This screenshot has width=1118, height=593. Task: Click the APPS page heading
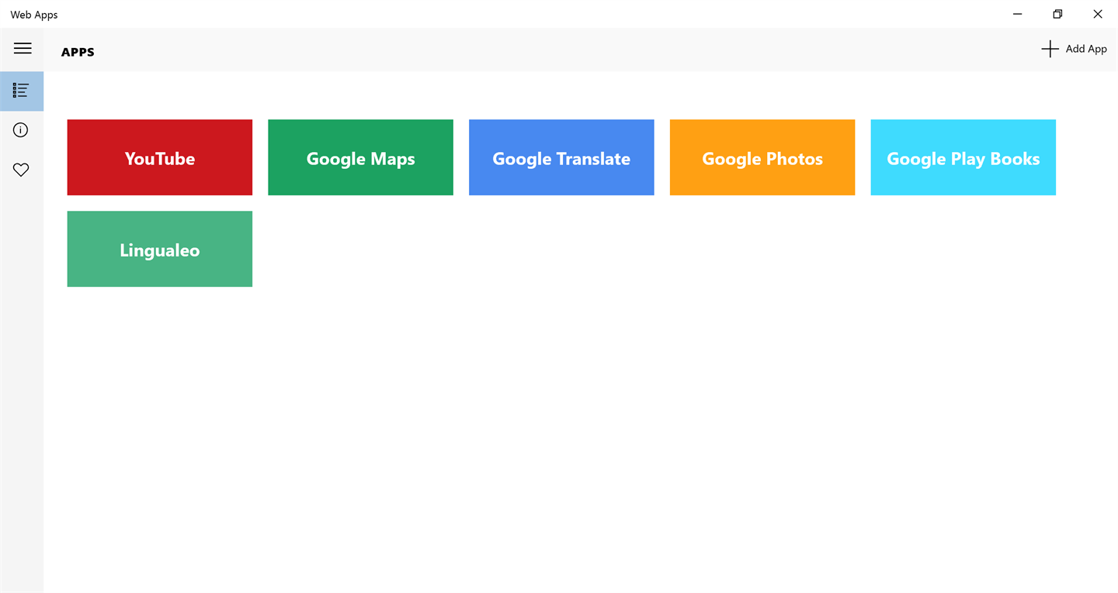(78, 52)
